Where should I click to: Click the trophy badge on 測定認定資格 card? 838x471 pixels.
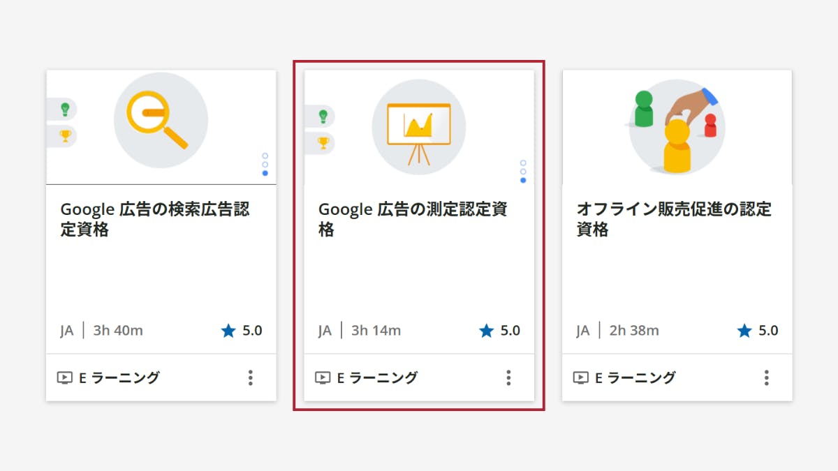pos(323,142)
